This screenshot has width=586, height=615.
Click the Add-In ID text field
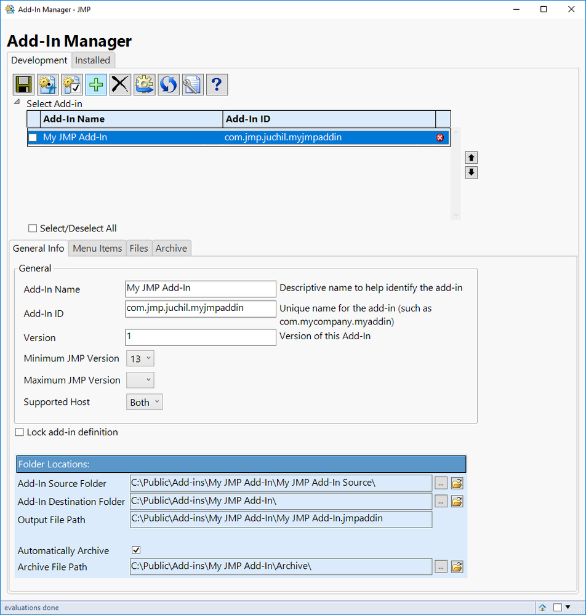[x=201, y=308]
